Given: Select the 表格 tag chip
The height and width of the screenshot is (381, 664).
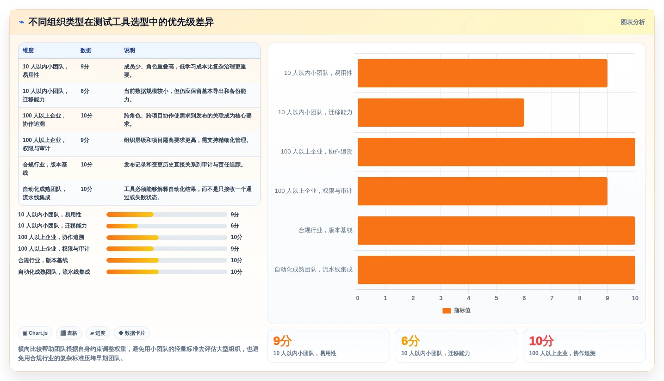Looking at the screenshot, I should coord(69,333).
